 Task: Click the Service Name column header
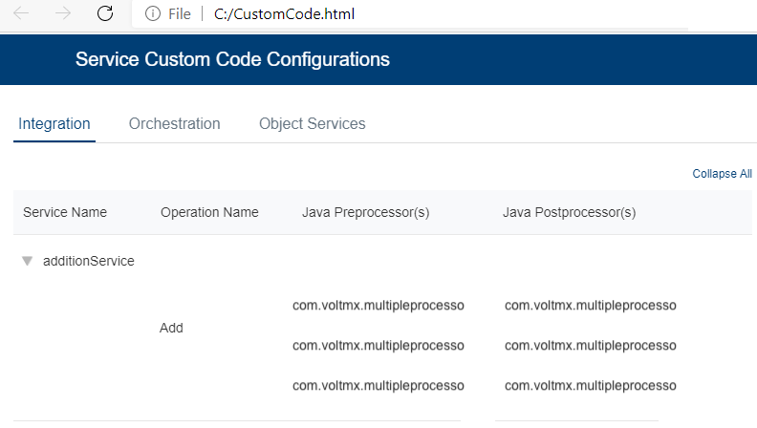(x=65, y=212)
